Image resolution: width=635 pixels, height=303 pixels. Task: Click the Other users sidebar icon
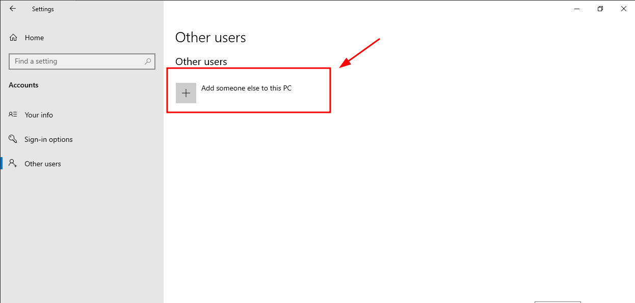[x=13, y=164]
